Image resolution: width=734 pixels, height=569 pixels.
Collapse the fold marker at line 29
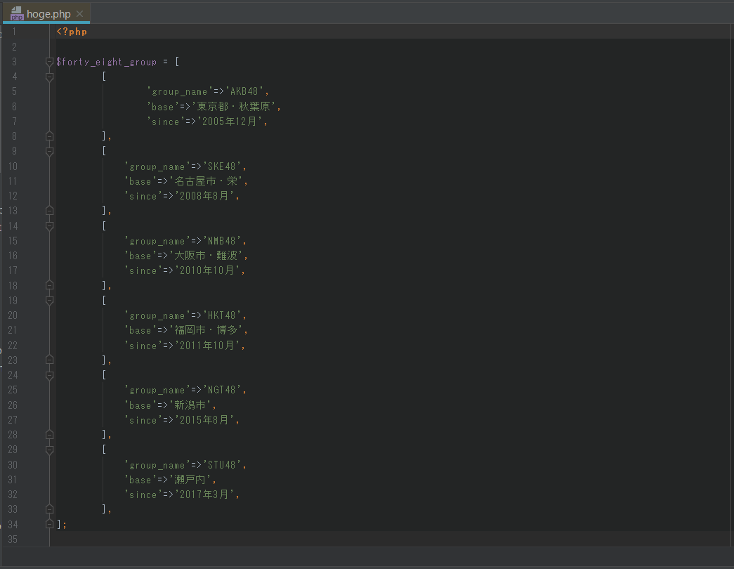click(x=49, y=450)
